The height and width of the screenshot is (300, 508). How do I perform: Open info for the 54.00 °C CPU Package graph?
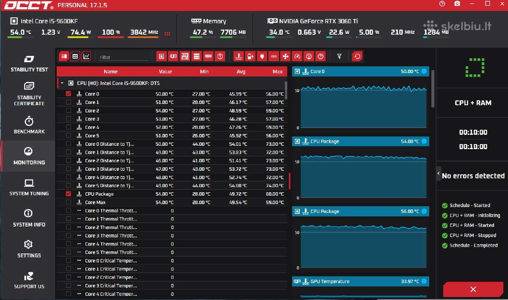(424, 141)
